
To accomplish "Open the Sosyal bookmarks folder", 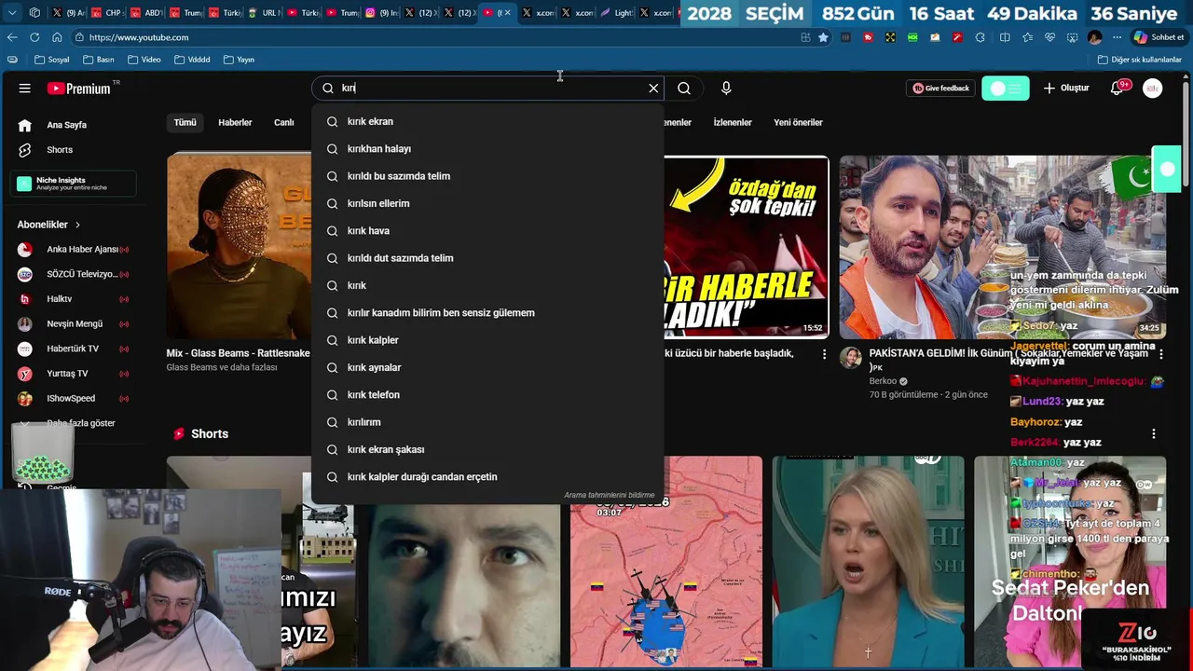I will point(52,60).
